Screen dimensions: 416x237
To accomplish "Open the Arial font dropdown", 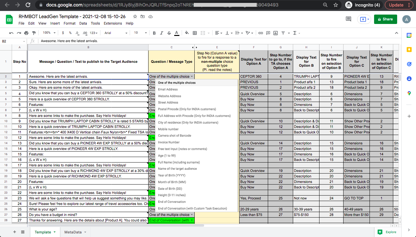I will 116,33.
